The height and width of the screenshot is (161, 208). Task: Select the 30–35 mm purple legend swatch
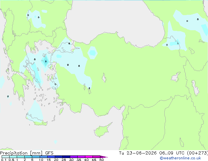(x=74, y=157)
